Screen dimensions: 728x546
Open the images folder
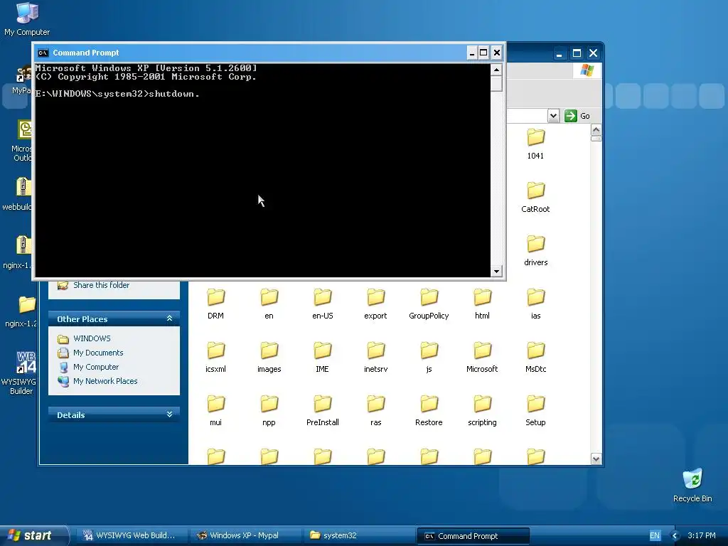pos(269,358)
